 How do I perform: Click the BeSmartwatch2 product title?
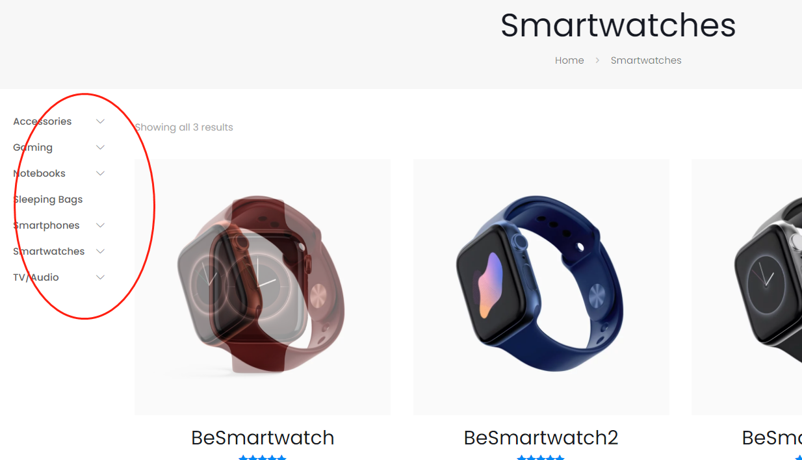click(541, 438)
